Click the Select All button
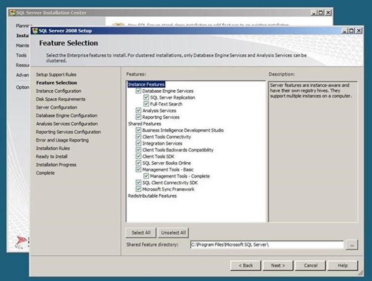This screenshot has height=281, width=372. click(x=141, y=233)
